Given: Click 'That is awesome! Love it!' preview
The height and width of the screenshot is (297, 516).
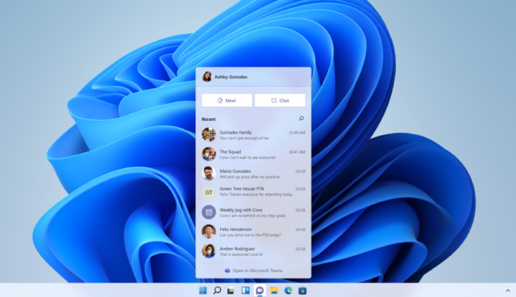Looking at the screenshot, I should pyautogui.click(x=241, y=254).
